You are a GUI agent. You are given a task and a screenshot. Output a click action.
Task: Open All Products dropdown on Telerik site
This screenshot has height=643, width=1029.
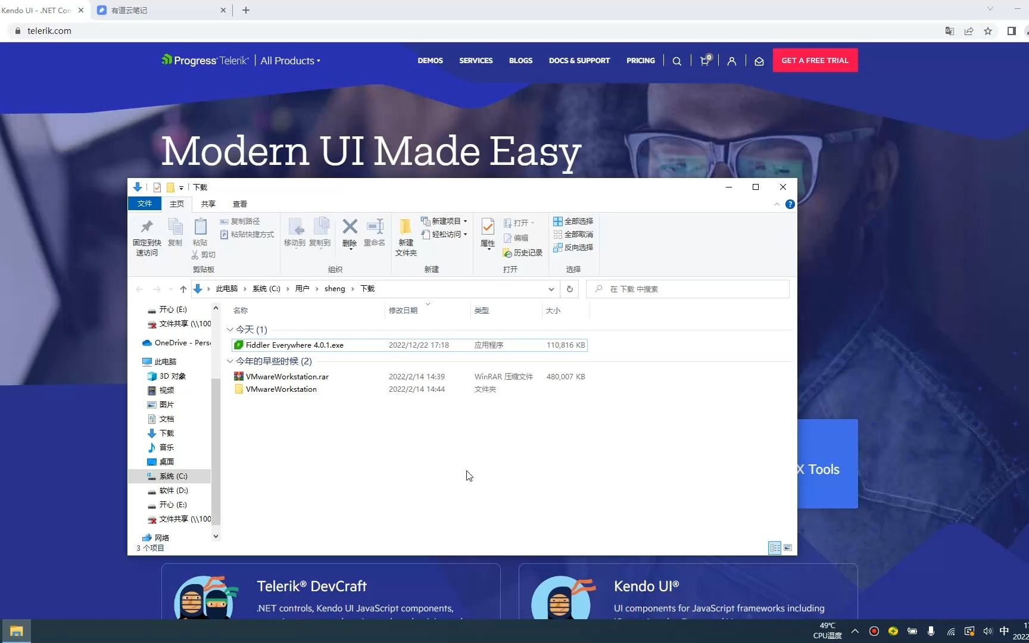(291, 61)
